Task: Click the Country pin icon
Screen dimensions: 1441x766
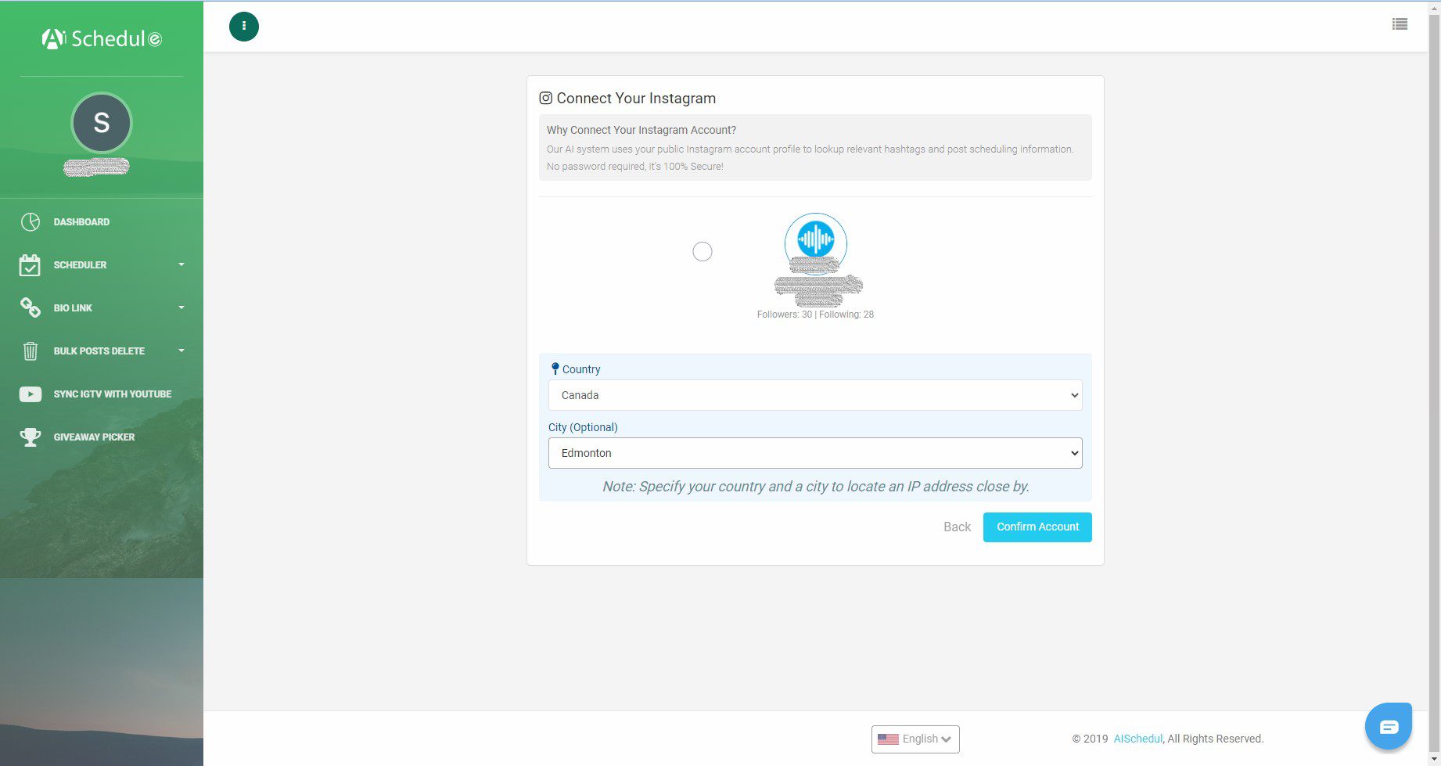Action: tap(555, 369)
